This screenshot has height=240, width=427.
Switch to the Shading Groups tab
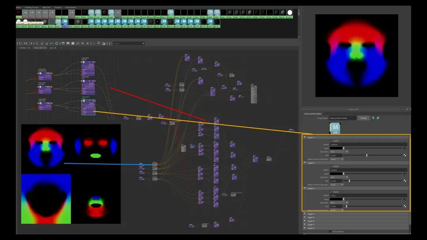32,7
